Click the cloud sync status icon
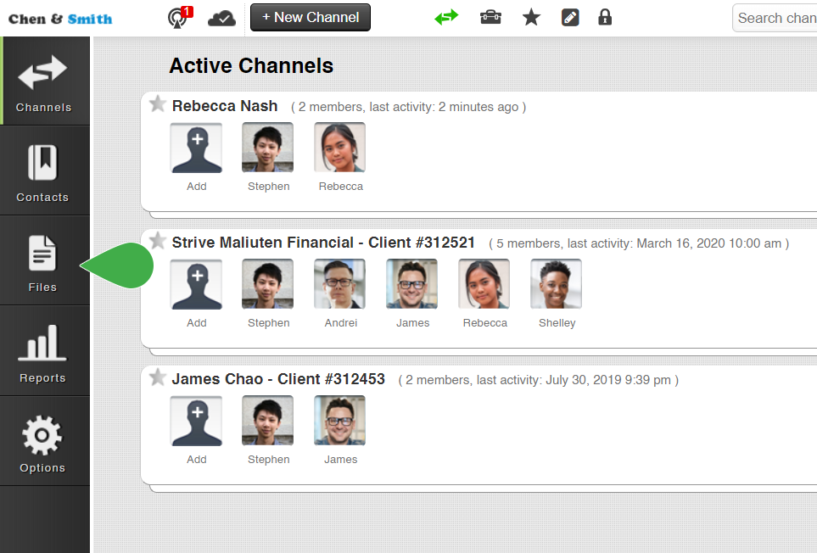The image size is (817, 553). 221,18
